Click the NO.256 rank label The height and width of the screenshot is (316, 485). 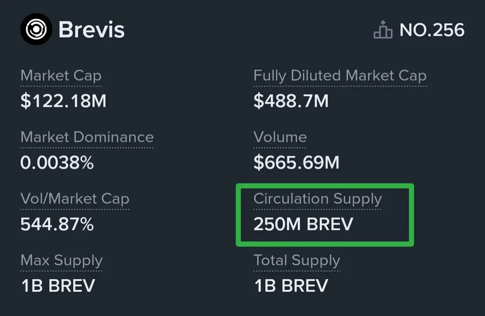[432, 30]
